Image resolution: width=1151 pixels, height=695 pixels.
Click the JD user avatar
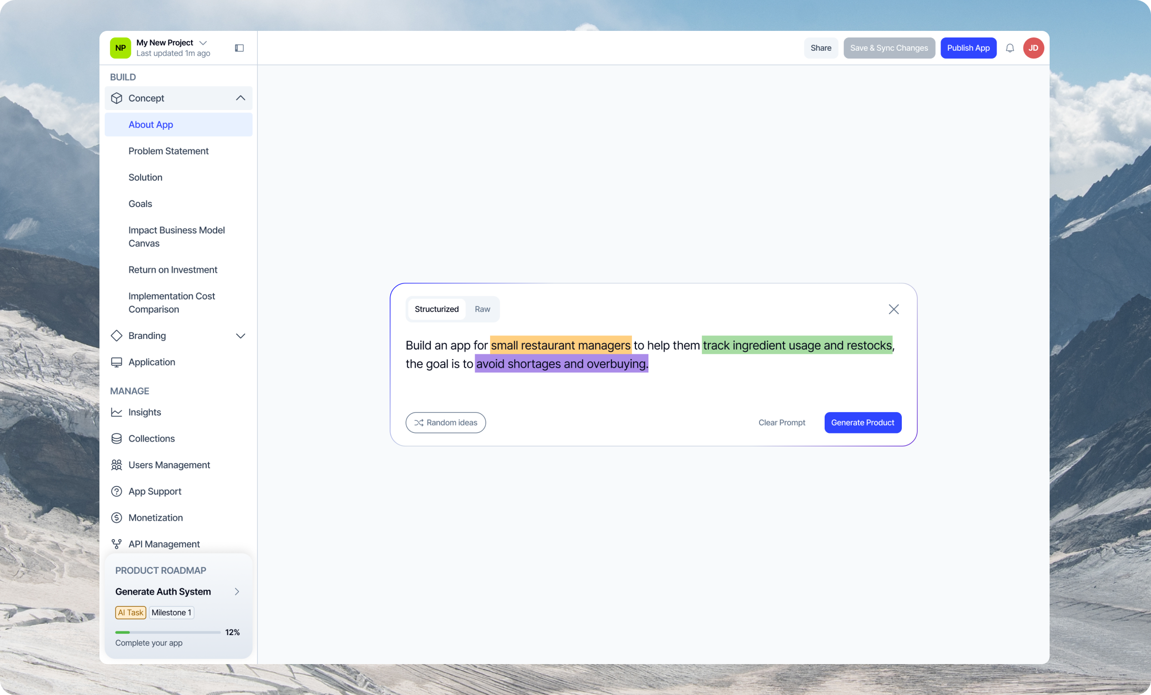pyautogui.click(x=1033, y=48)
